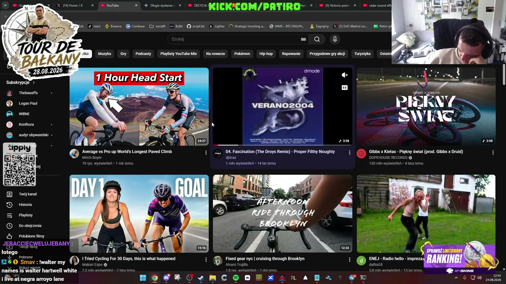Open Playlisty icon in sidebar
506x284 pixels.
[x=9, y=215]
